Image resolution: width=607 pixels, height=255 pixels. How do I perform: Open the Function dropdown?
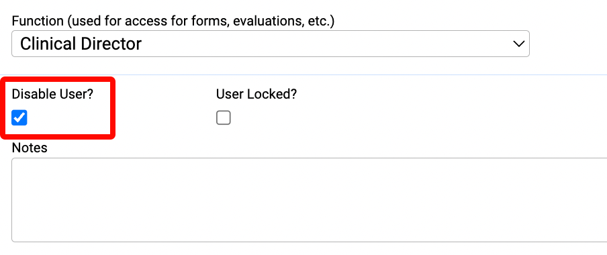pos(271,44)
